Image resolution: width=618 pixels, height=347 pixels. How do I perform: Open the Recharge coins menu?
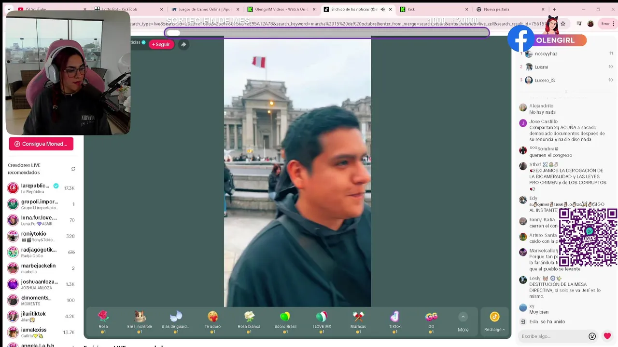(494, 322)
